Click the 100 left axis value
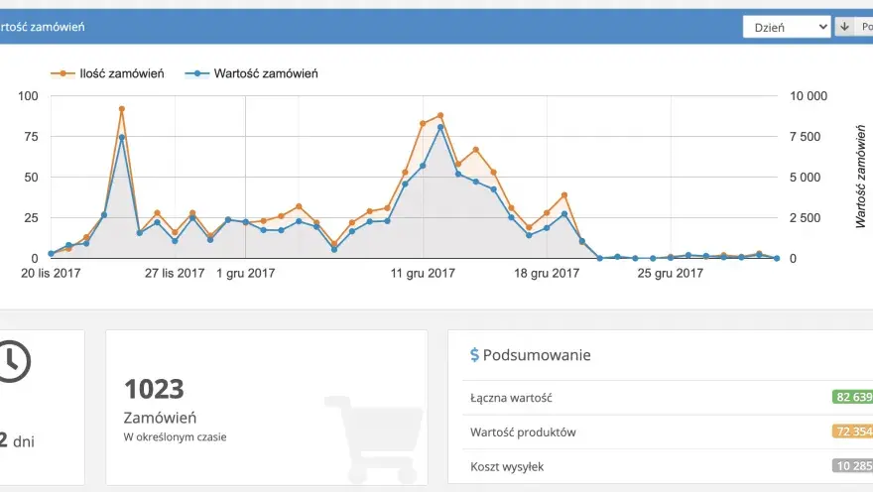The image size is (873, 492). click(x=28, y=96)
